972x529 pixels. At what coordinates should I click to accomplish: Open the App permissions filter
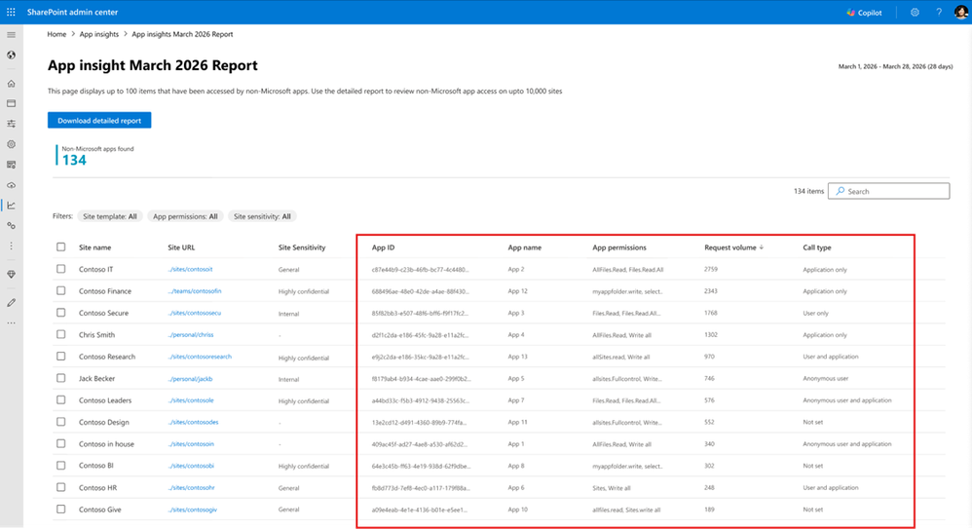click(185, 216)
